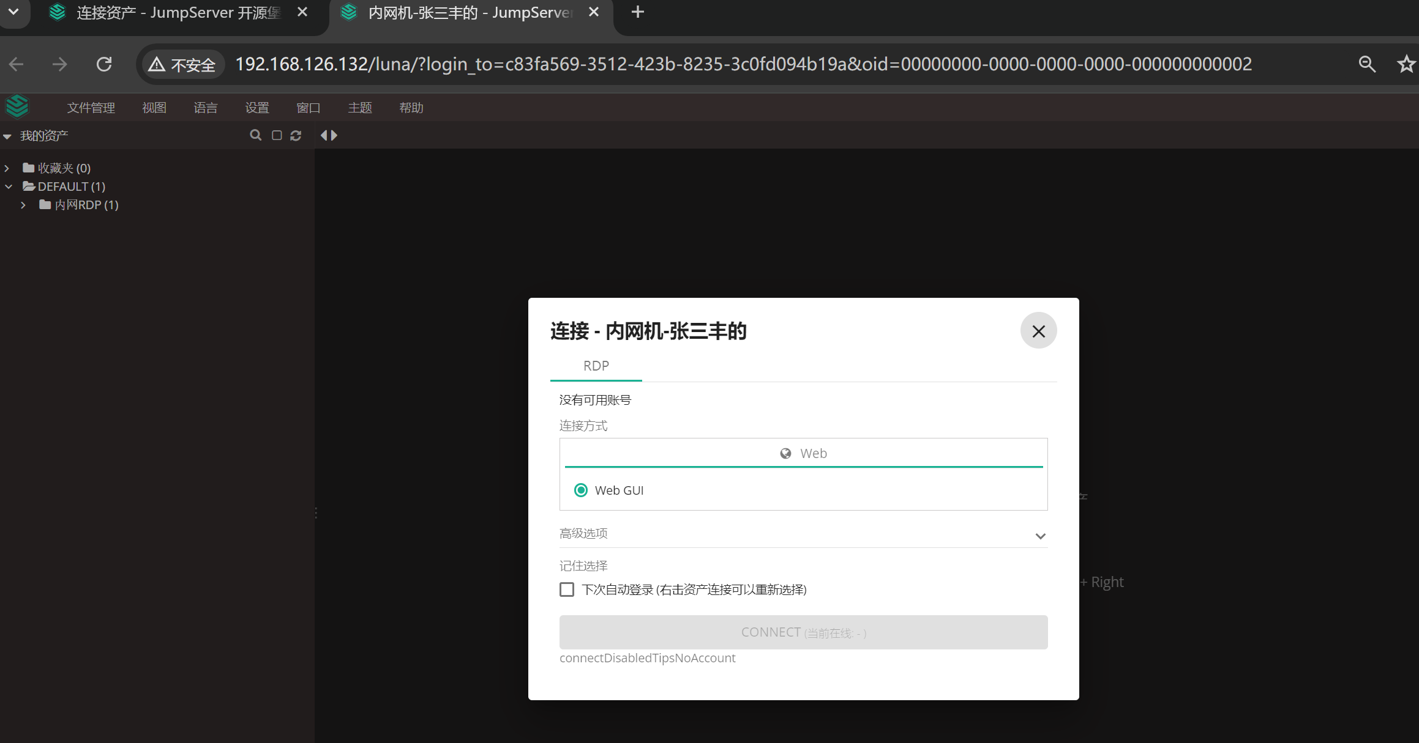Image resolution: width=1419 pixels, height=743 pixels.
Task: Collapse the DEFAULT folder node
Action: 9,187
